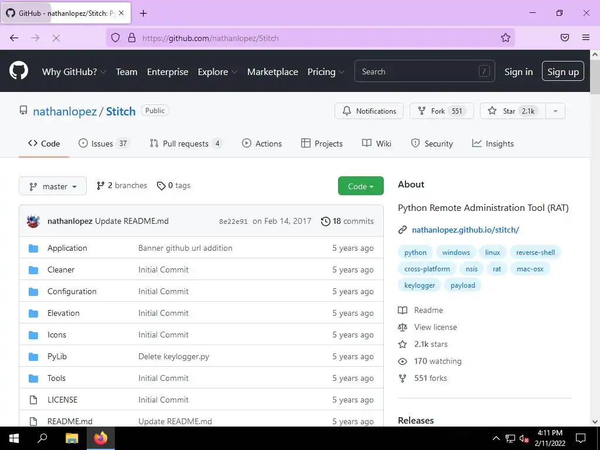
Task: Open the Pocket save icon
Action: point(565,37)
